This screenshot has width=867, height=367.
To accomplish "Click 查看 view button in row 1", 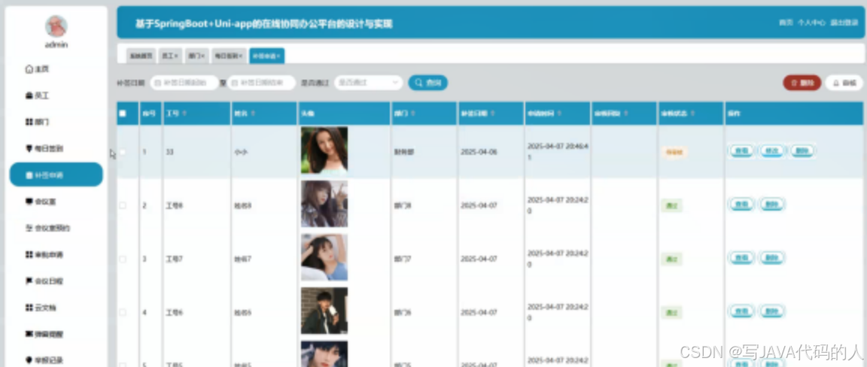I will [741, 151].
